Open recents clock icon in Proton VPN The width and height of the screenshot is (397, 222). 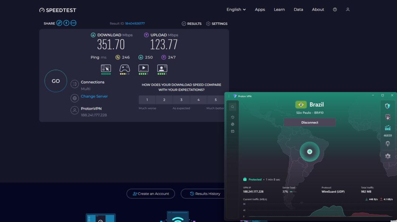[x=233, y=117]
